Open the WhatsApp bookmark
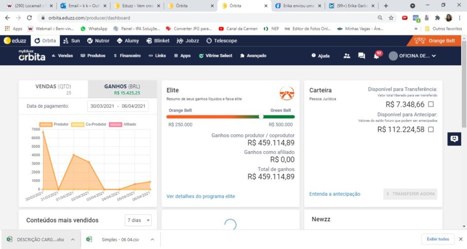 [x=94, y=29]
